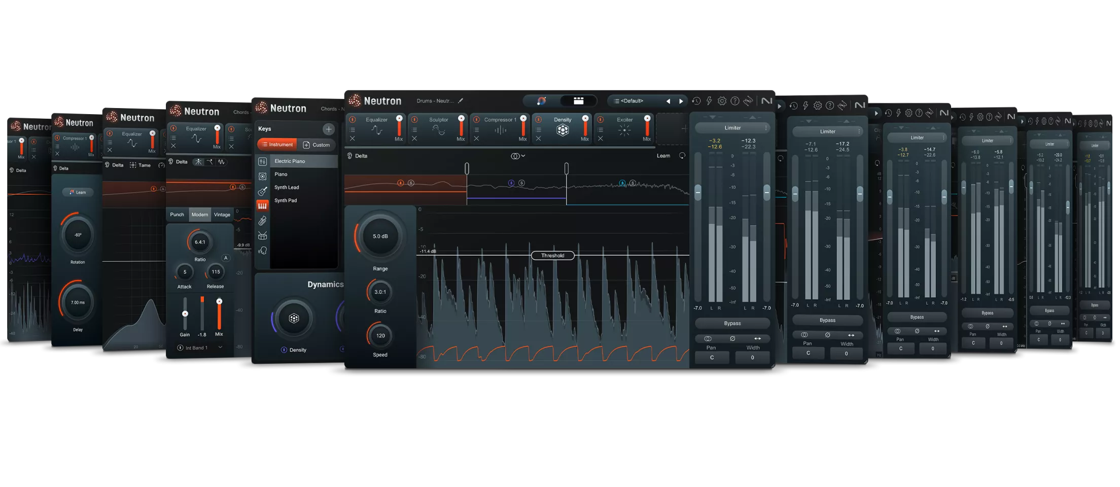
Task: Add a module in the empty slot
Action: (684, 129)
